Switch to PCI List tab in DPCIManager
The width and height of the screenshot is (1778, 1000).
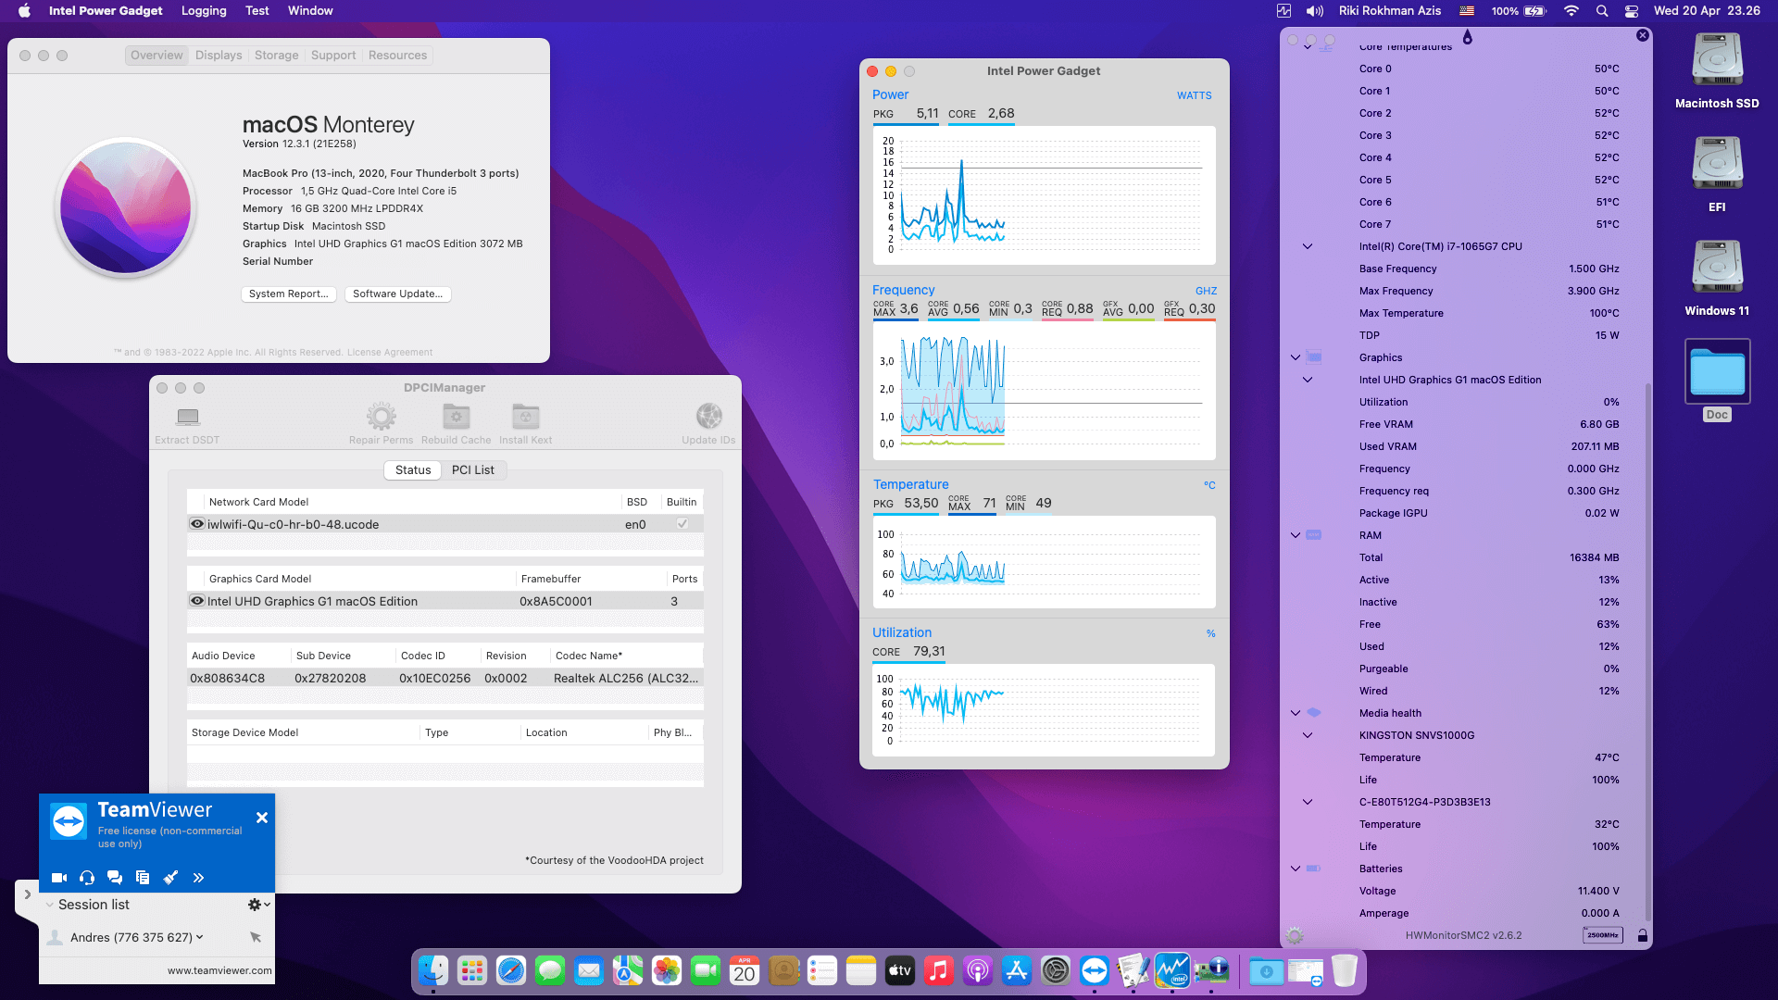[x=472, y=470]
